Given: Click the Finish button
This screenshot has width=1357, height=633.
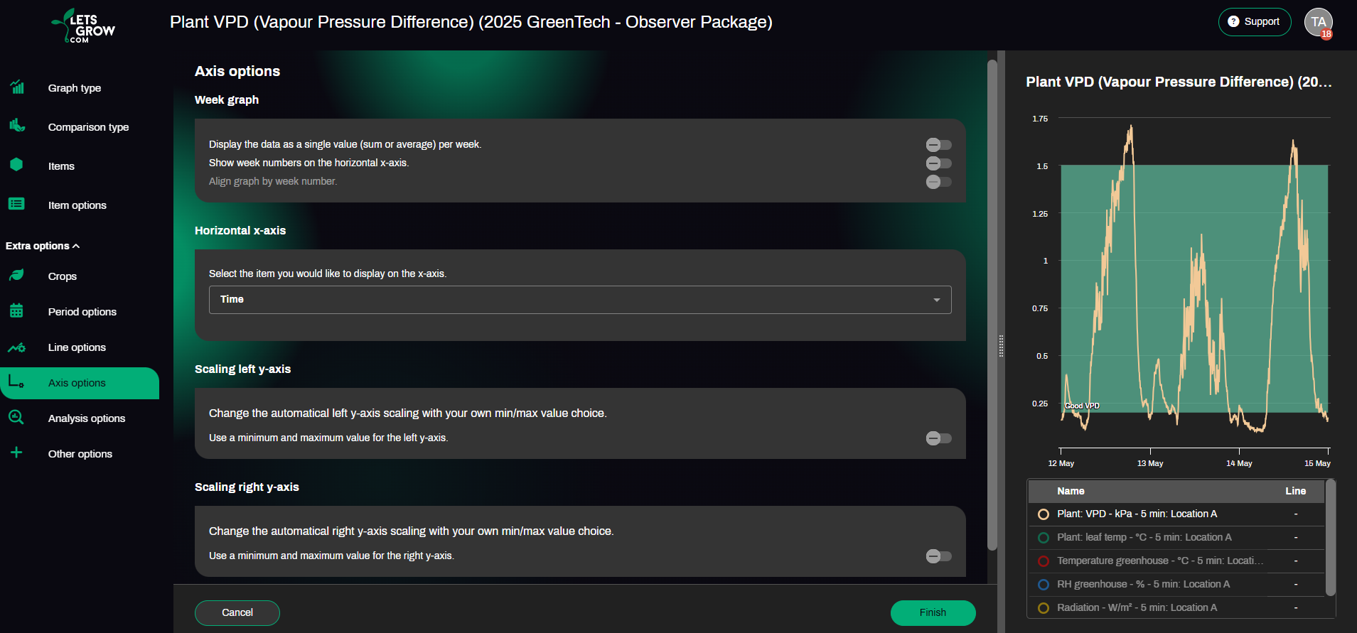Looking at the screenshot, I should (933, 612).
